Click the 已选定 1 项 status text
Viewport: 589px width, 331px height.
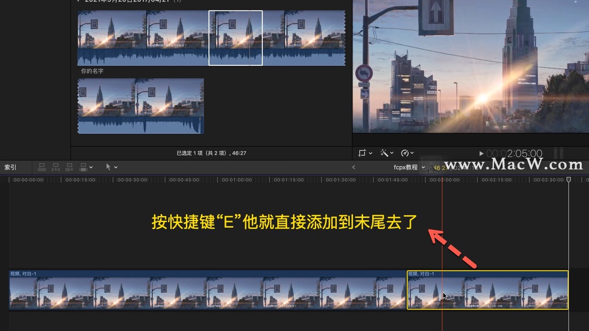211,153
